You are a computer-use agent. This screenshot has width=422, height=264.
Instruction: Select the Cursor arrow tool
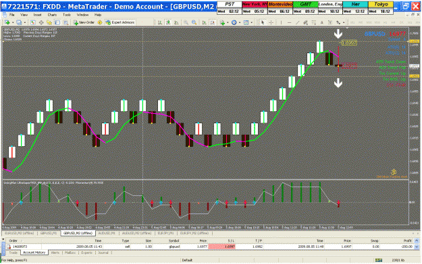pos(263,22)
